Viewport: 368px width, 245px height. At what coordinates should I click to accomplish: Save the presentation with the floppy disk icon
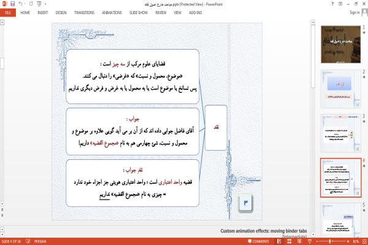pos(13,4)
